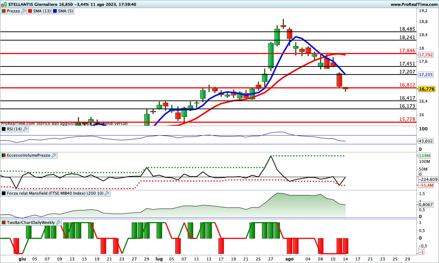The height and width of the screenshot is (263, 439).
Task: Select the TwoBarChartDailyWeekly panel label
Action: (x=31, y=222)
